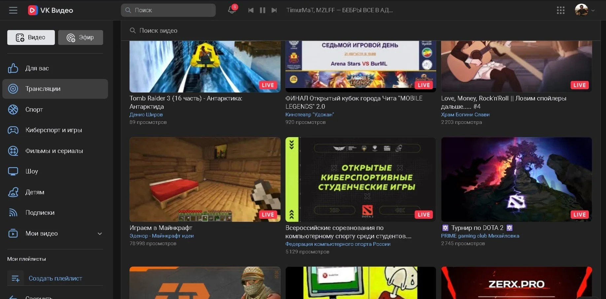Open Love, Money, Rock'n'Roll video title
The width and height of the screenshot is (606, 299).
coord(504,102)
